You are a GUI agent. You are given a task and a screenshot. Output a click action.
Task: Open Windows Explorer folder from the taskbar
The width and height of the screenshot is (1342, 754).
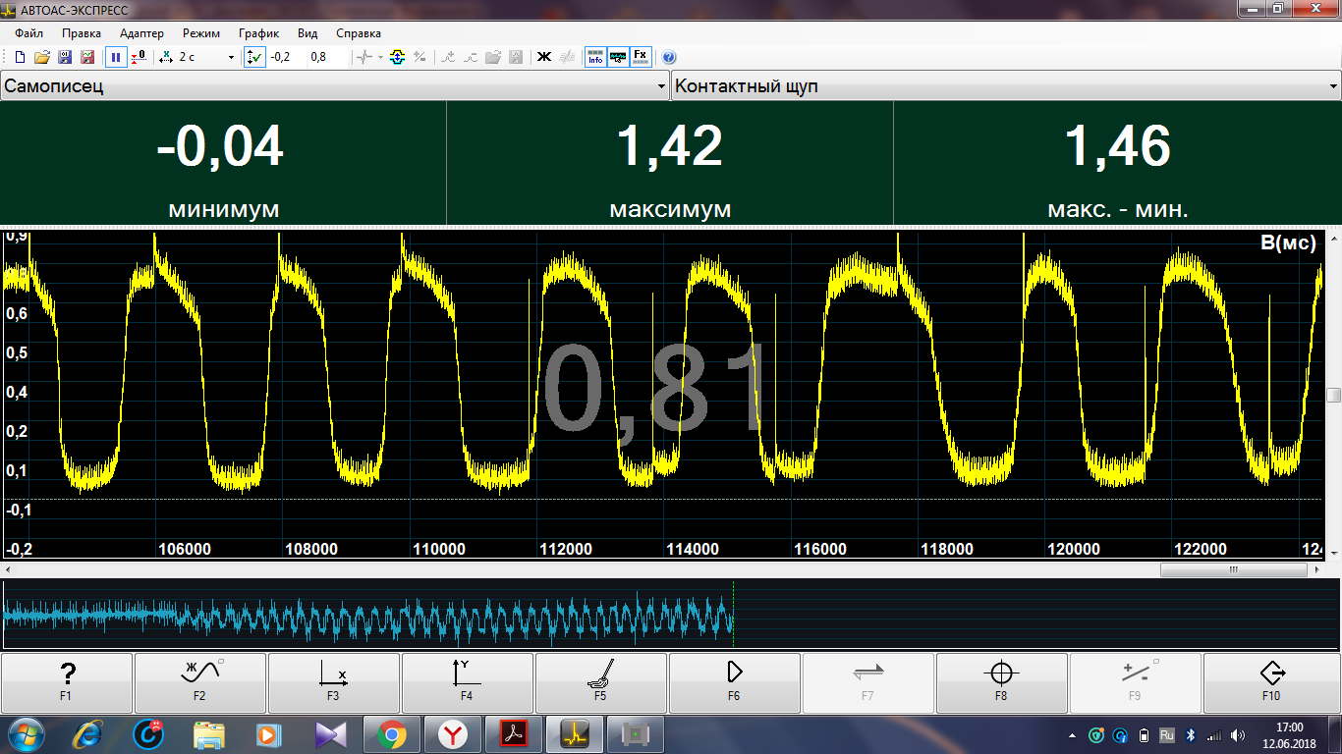[x=210, y=734]
